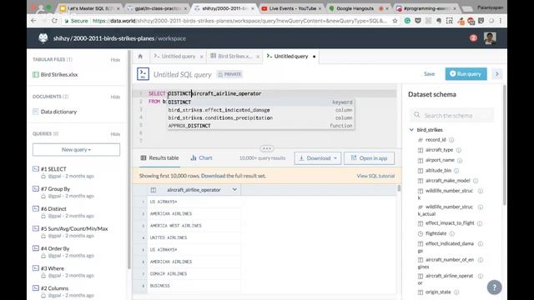Click the flightdate schema column
The image size is (534, 300).
pyautogui.click(x=436, y=233)
